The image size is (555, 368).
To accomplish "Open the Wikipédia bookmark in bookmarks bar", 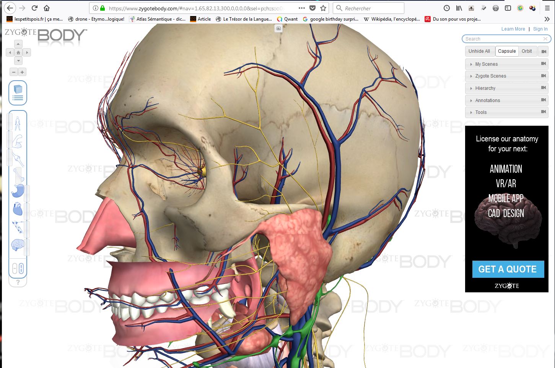I will pyautogui.click(x=391, y=19).
